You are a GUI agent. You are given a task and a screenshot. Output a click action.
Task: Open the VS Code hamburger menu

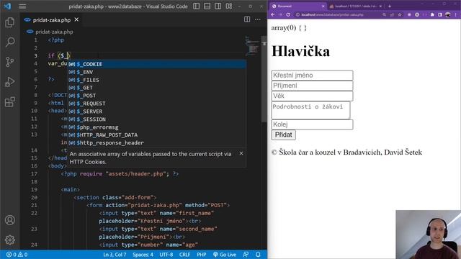pyautogui.click(x=22, y=6)
